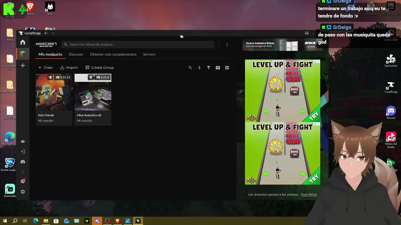Open the FanControl desktop shortcut
Image resolution: width=401 pixels, height=225 pixels.
pyautogui.click(x=391, y=61)
